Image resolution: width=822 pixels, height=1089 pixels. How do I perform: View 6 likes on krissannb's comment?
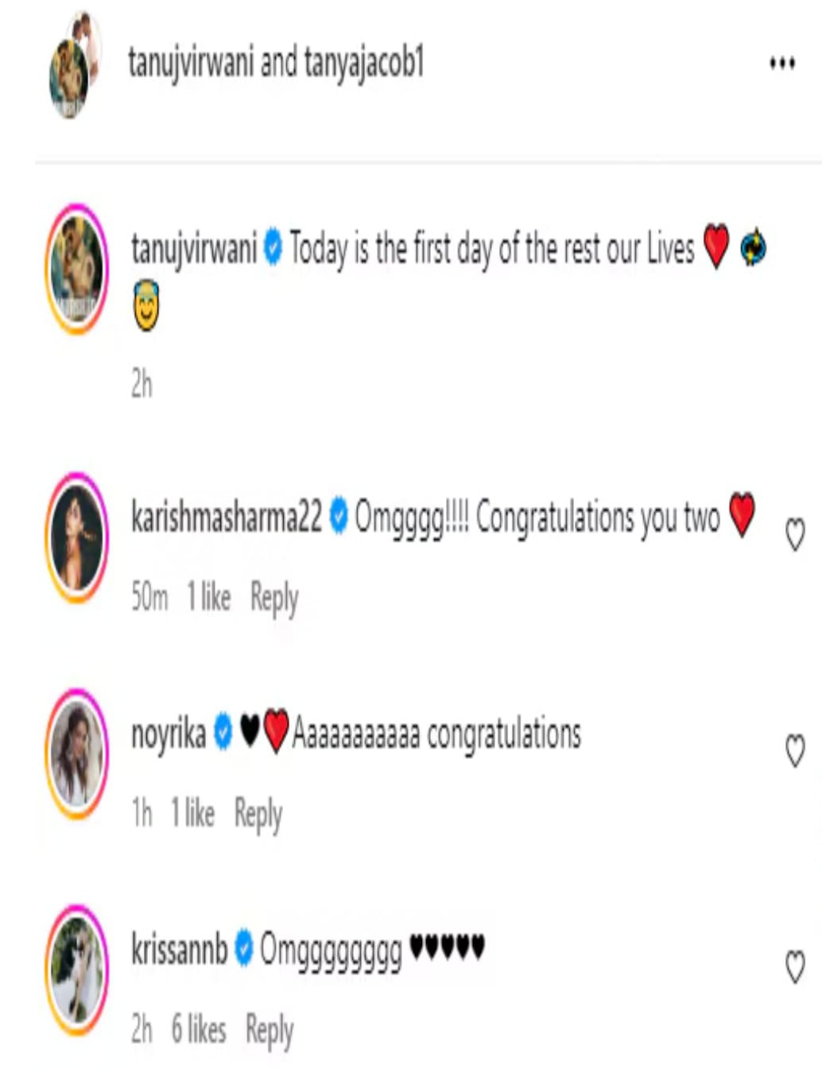coord(199,1029)
